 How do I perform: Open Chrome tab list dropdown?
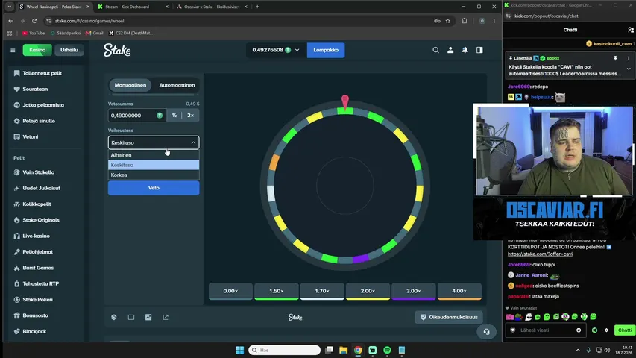click(x=10, y=7)
